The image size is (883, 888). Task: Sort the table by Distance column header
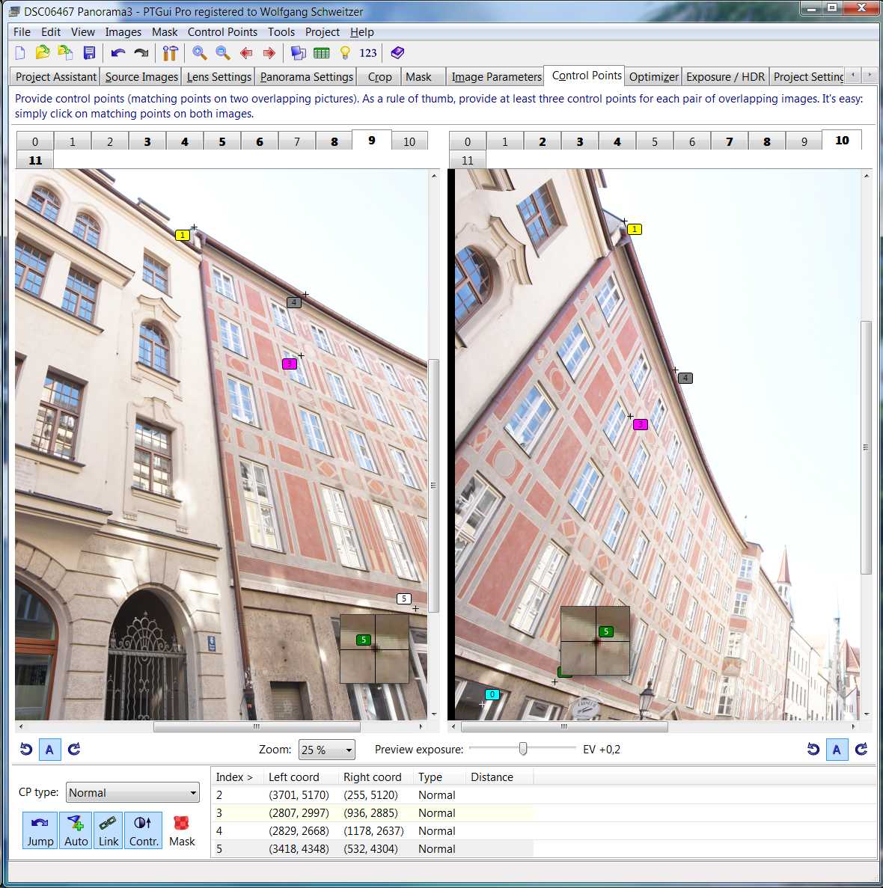point(492,777)
